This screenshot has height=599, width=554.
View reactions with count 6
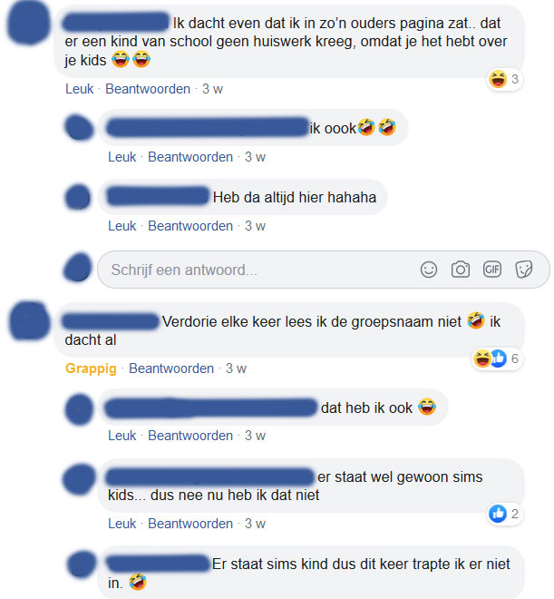point(497,358)
